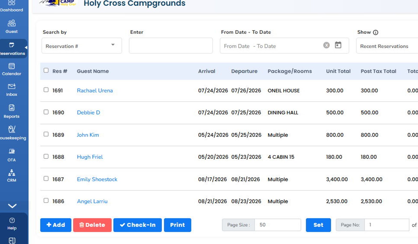Open the Reports sidebar icon
The width and height of the screenshot is (418, 244).
coord(11,108)
